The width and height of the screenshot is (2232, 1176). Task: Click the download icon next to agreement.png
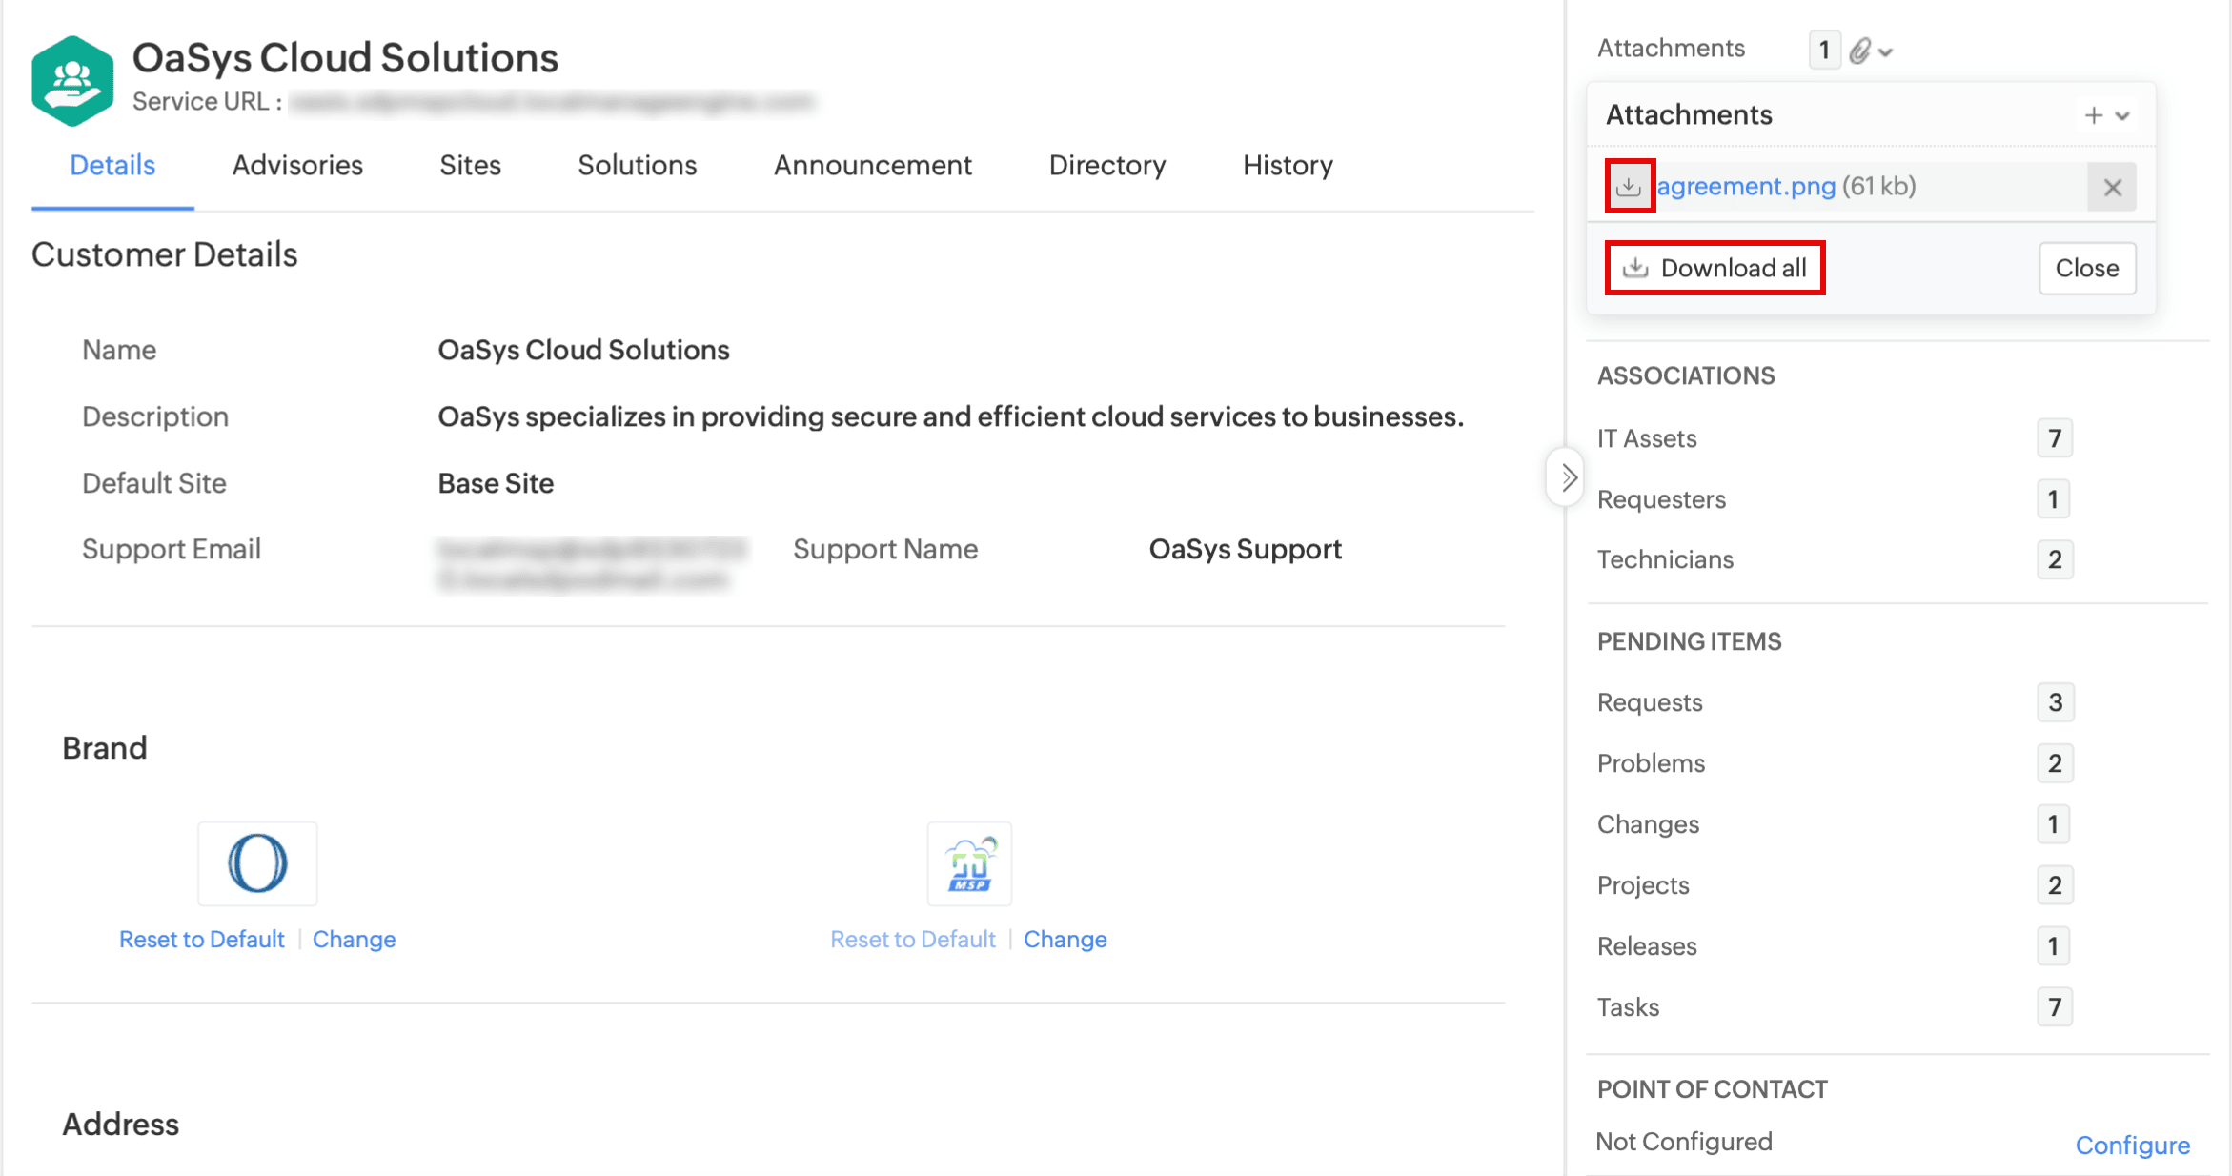point(1629,186)
